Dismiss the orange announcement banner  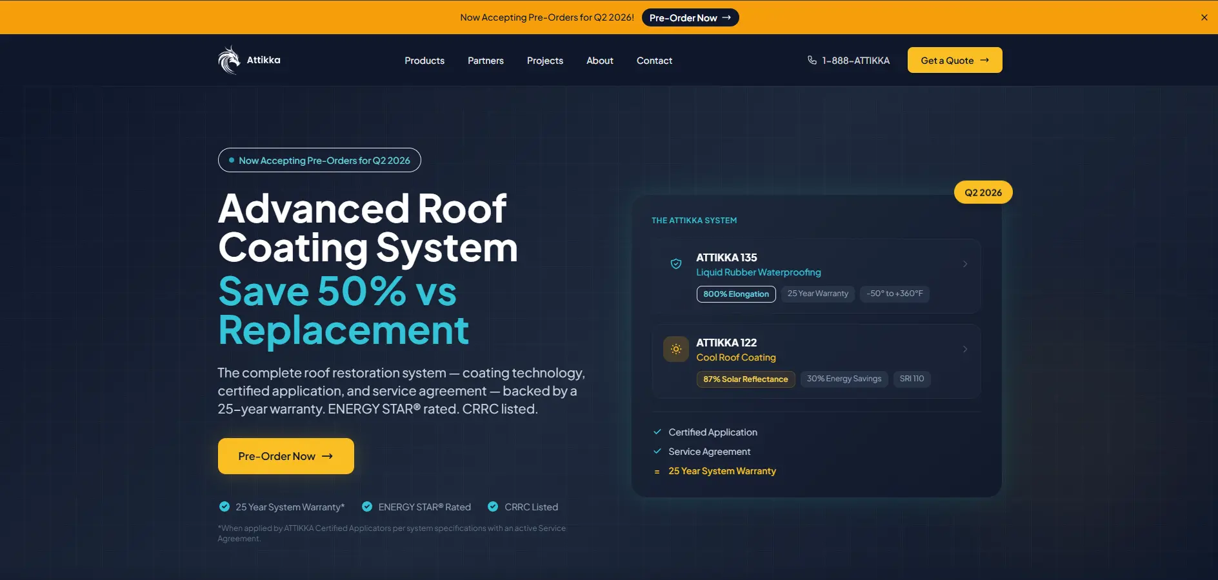(1204, 17)
